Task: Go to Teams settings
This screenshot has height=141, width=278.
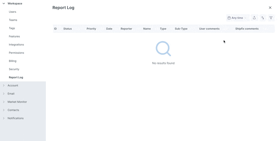Action: (13, 20)
